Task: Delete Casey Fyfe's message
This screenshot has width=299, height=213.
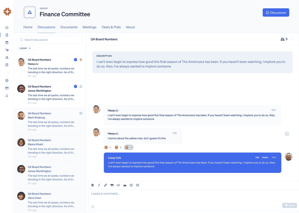Action: (x=265, y=157)
